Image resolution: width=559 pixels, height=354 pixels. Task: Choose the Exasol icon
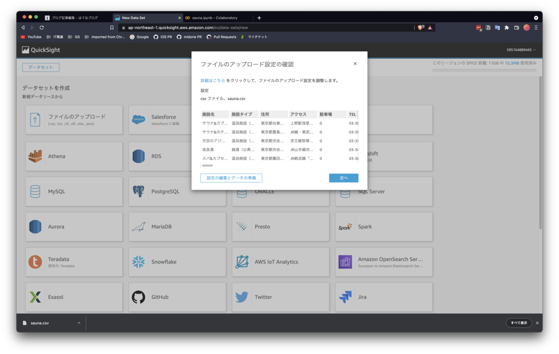point(35,297)
